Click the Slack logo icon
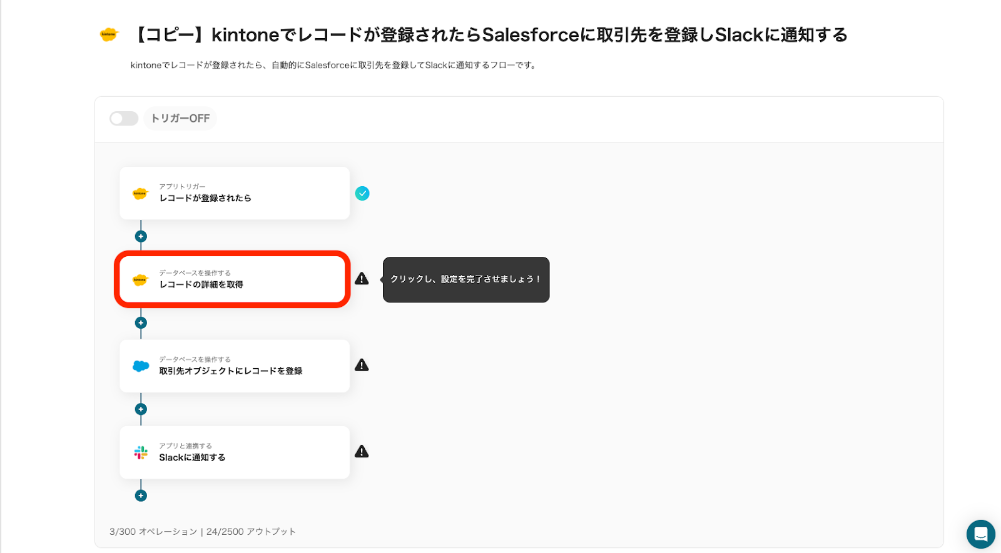Viewport: 1001px width, 553px height. point(141,452)
